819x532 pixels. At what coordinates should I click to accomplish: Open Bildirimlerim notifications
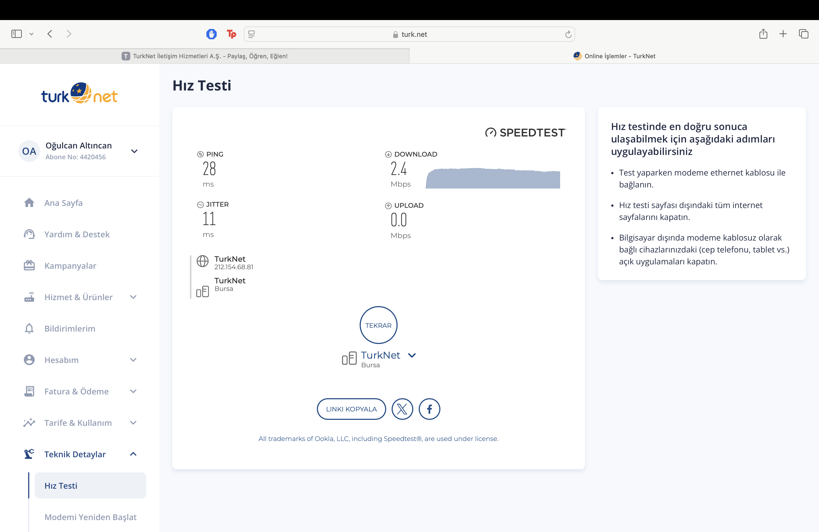pyautogui.click(x=70, y=329)
